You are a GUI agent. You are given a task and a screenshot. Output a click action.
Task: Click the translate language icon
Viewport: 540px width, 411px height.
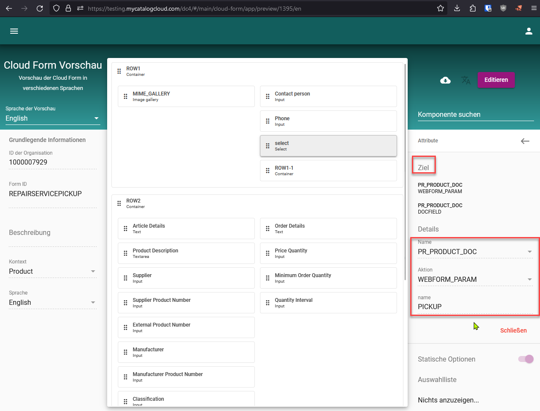[x=466, y=80]
